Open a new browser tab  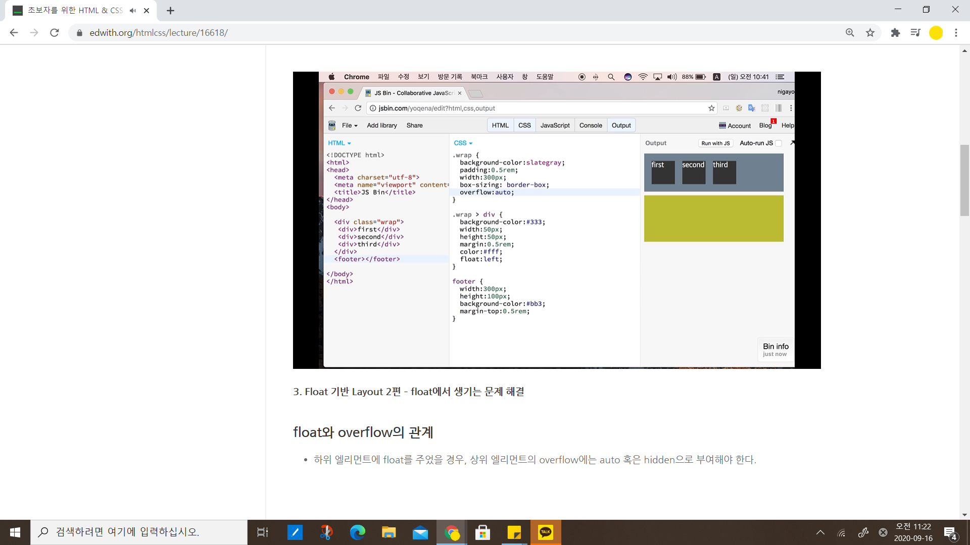click(170, 11)
